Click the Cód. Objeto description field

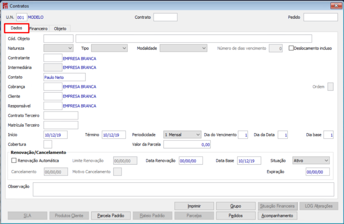194,39
